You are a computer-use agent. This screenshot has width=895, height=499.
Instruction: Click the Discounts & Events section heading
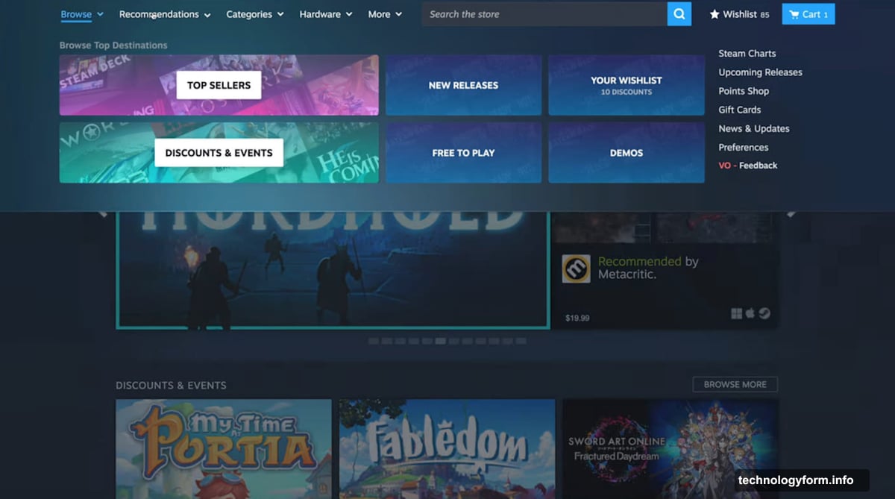(x=171, y=386)
